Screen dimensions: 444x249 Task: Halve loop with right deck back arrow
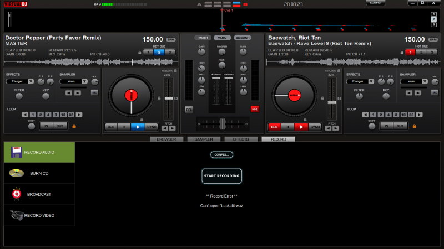point(365,115)
